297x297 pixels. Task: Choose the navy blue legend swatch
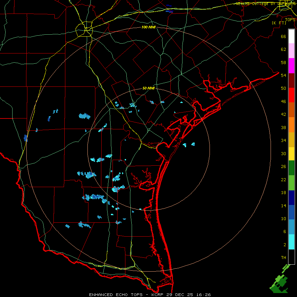click(291, 198)
